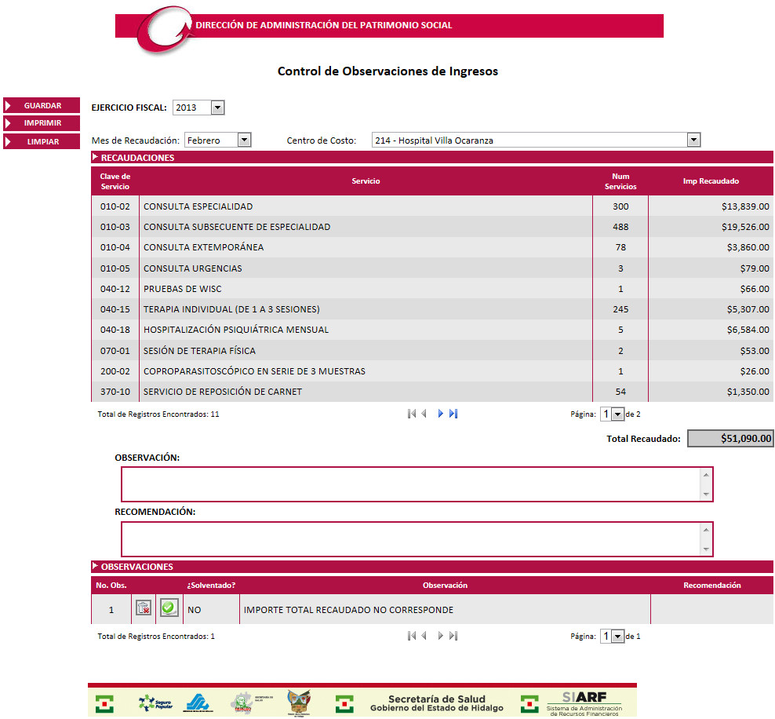
Task: Click service code 010-02
Action: [115, 206]
